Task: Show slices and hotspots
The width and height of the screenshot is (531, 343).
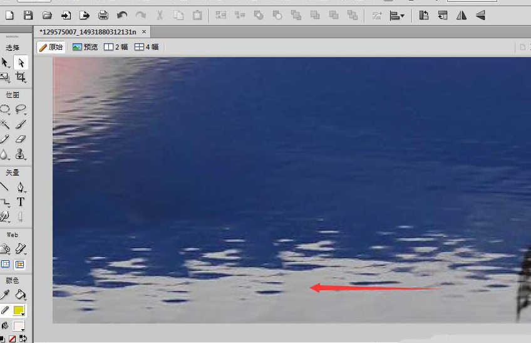Action: (20, 264)
